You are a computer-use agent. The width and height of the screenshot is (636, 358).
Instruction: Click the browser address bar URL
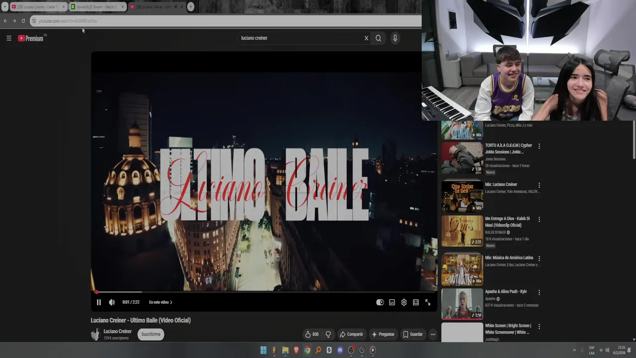(68, 21)
